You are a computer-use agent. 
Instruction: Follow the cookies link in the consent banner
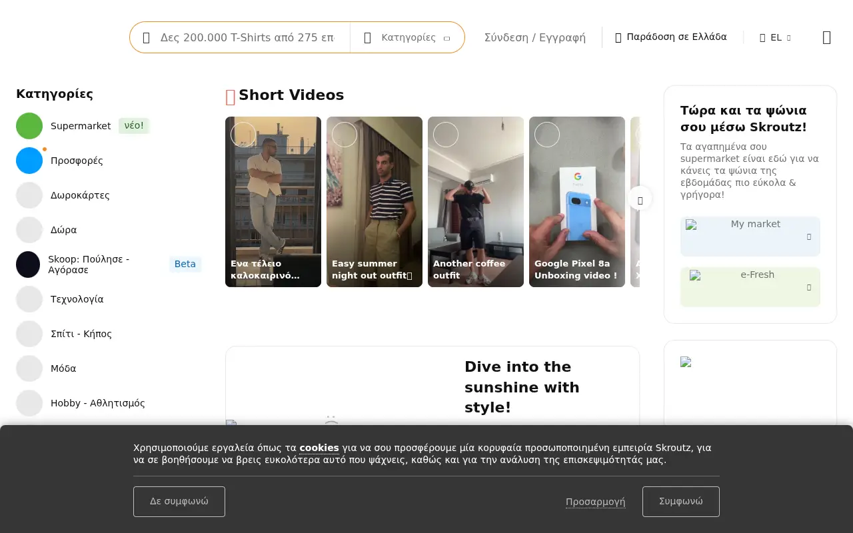click(319, 448)
